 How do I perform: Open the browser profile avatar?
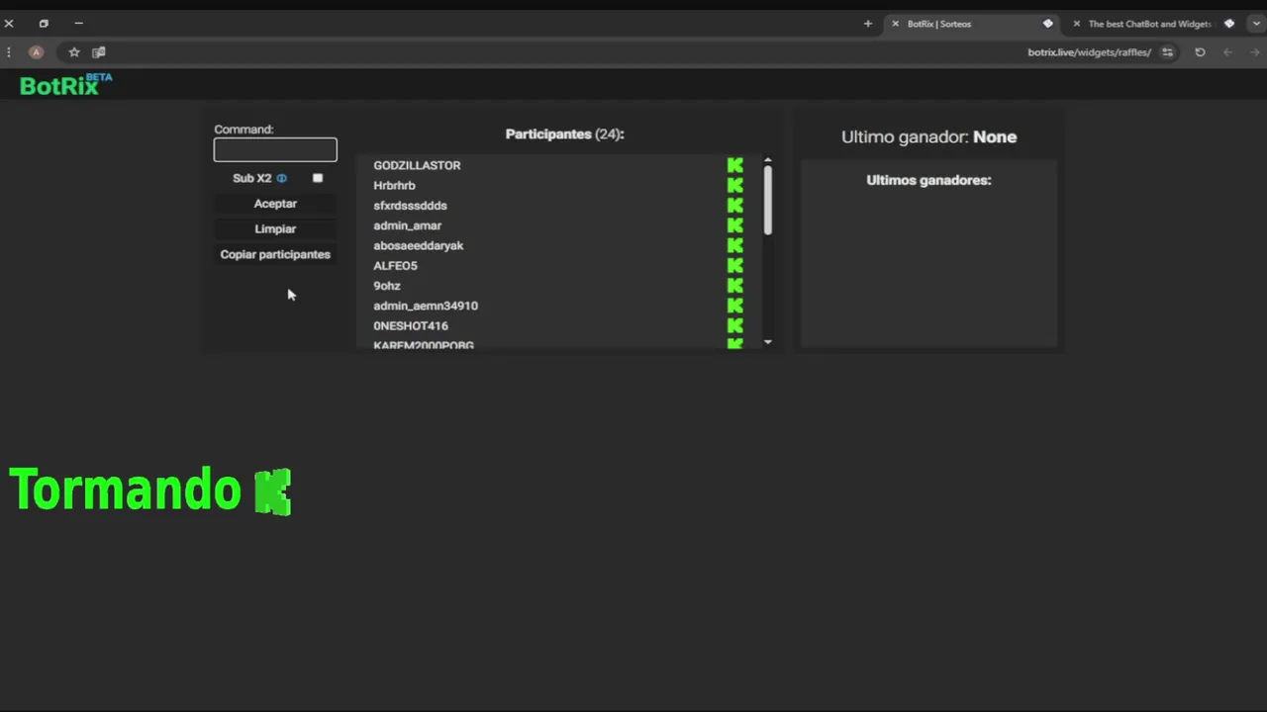[x=36, y=52]
